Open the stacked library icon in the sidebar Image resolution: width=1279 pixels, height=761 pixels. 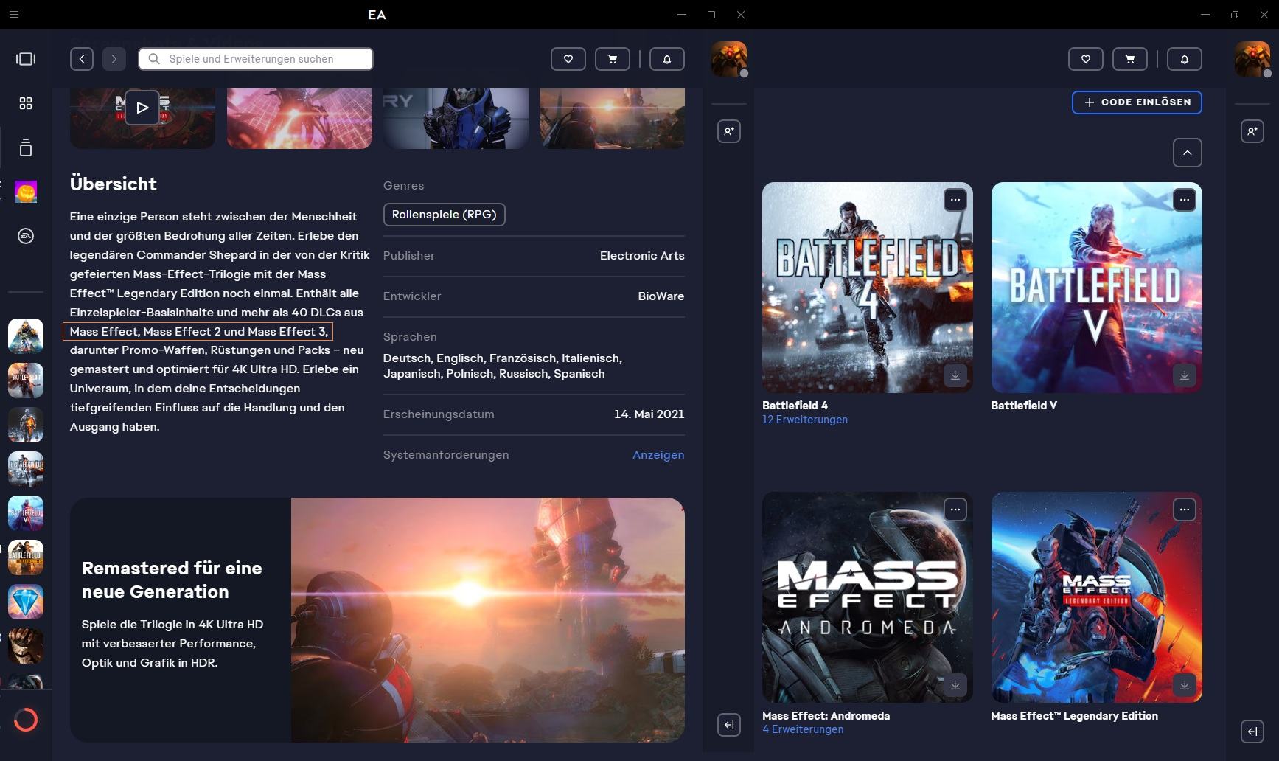(x=26, y=147)
